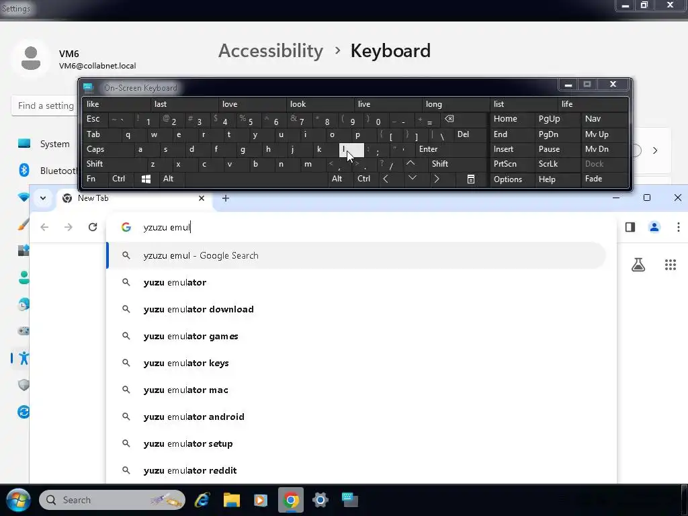
Task: Click the Options key on On-Screen Keyboard
Action: pos(512,179)
